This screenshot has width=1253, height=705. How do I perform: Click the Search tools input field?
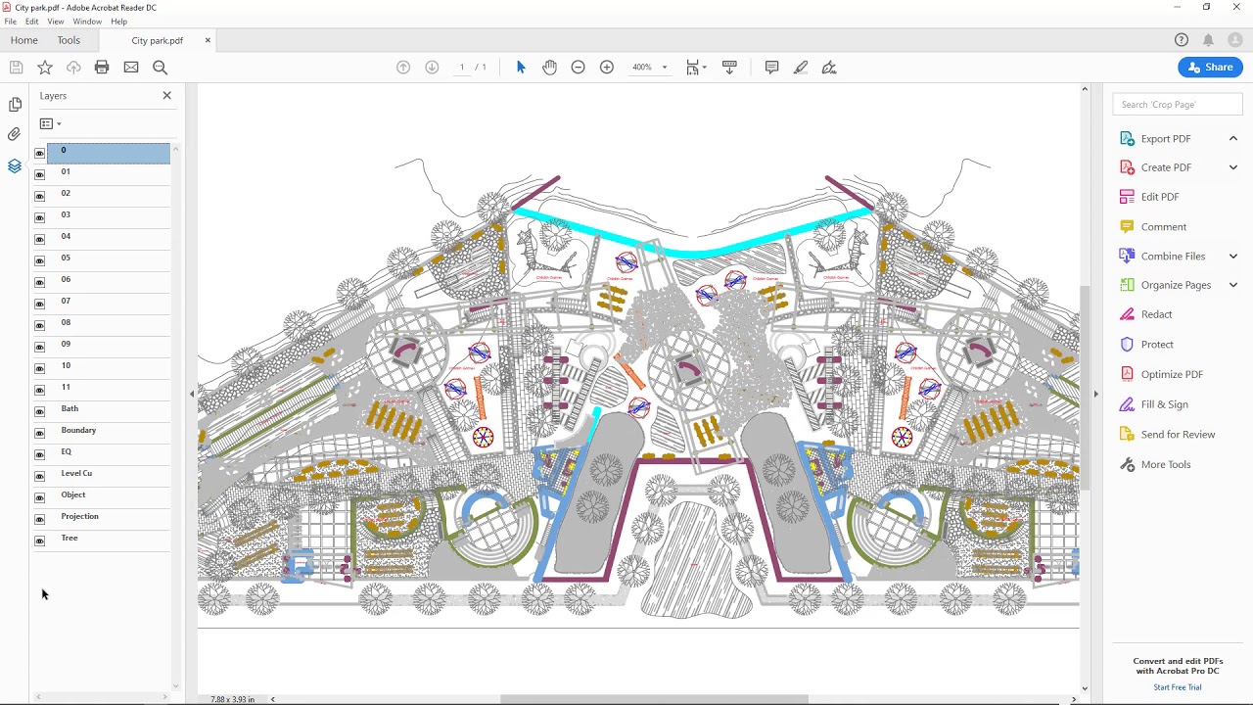pos(1178,104)
